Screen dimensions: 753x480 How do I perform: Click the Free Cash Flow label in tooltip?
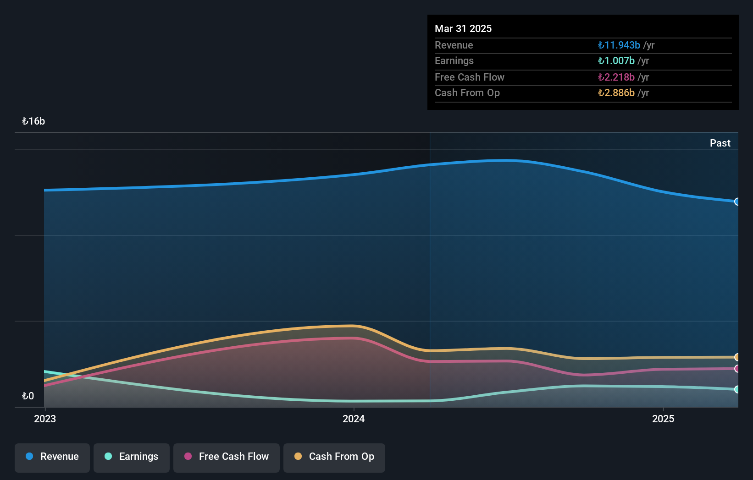(470, 77)
